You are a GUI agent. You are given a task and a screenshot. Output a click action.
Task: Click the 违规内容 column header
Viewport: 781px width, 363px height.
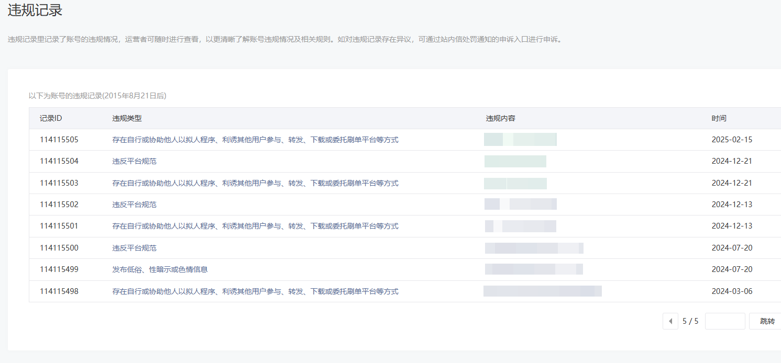click(x=500, y=118)
